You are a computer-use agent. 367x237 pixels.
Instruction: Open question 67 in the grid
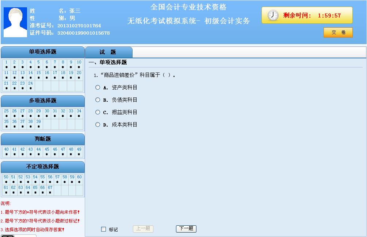coord(50,188)
